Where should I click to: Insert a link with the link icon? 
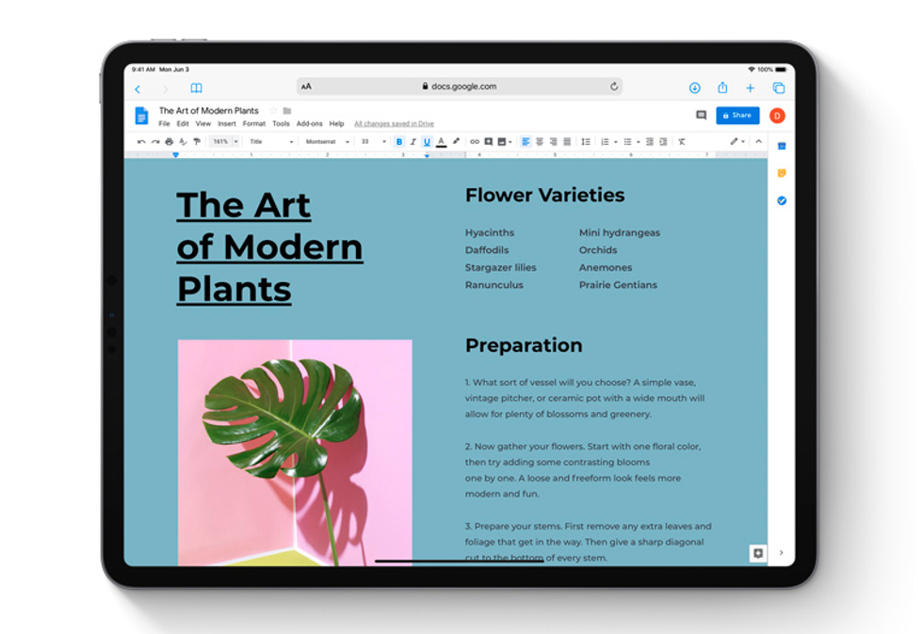475,142
